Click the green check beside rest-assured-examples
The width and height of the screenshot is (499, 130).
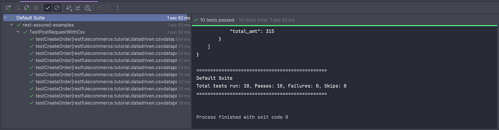click(19, 25)
